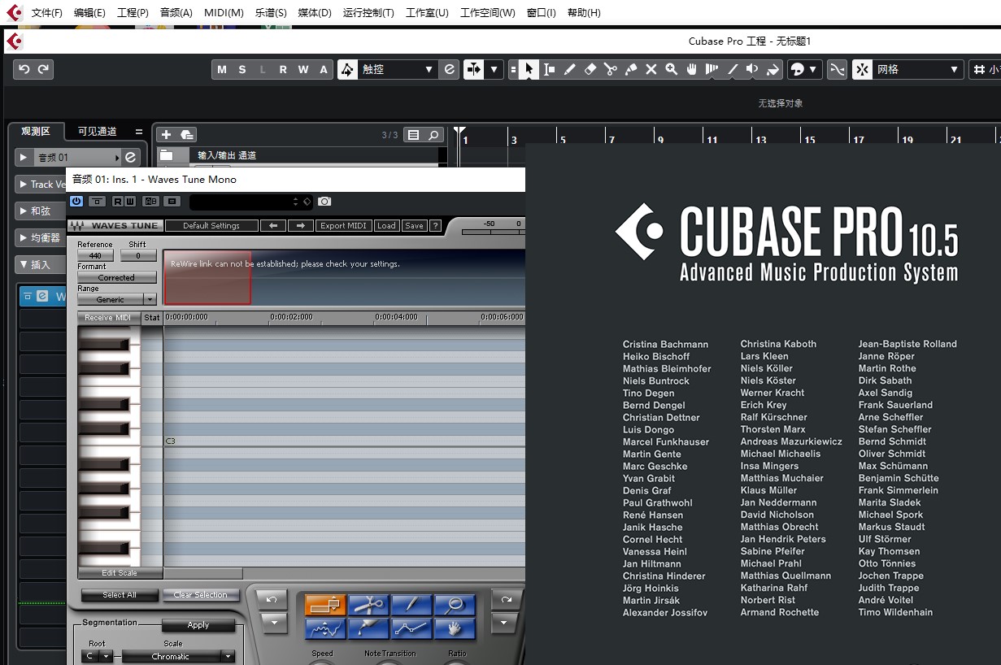Select Waves Tune hand navigation tool
Image resolution: width=1001 pixels, height=665 pixels.
pos(455,628)
